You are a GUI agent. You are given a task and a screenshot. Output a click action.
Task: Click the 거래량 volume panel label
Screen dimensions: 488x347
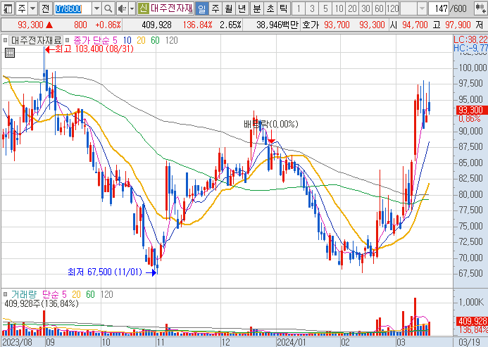tap(24, 294)
